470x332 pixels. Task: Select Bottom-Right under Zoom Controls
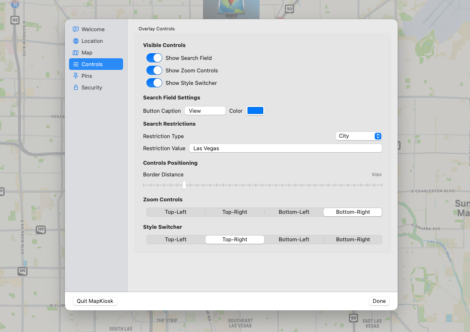coord(353,212)
